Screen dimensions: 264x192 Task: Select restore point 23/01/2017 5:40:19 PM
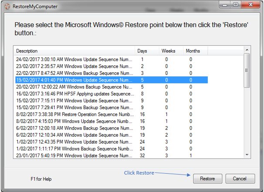tap(112, 155)
